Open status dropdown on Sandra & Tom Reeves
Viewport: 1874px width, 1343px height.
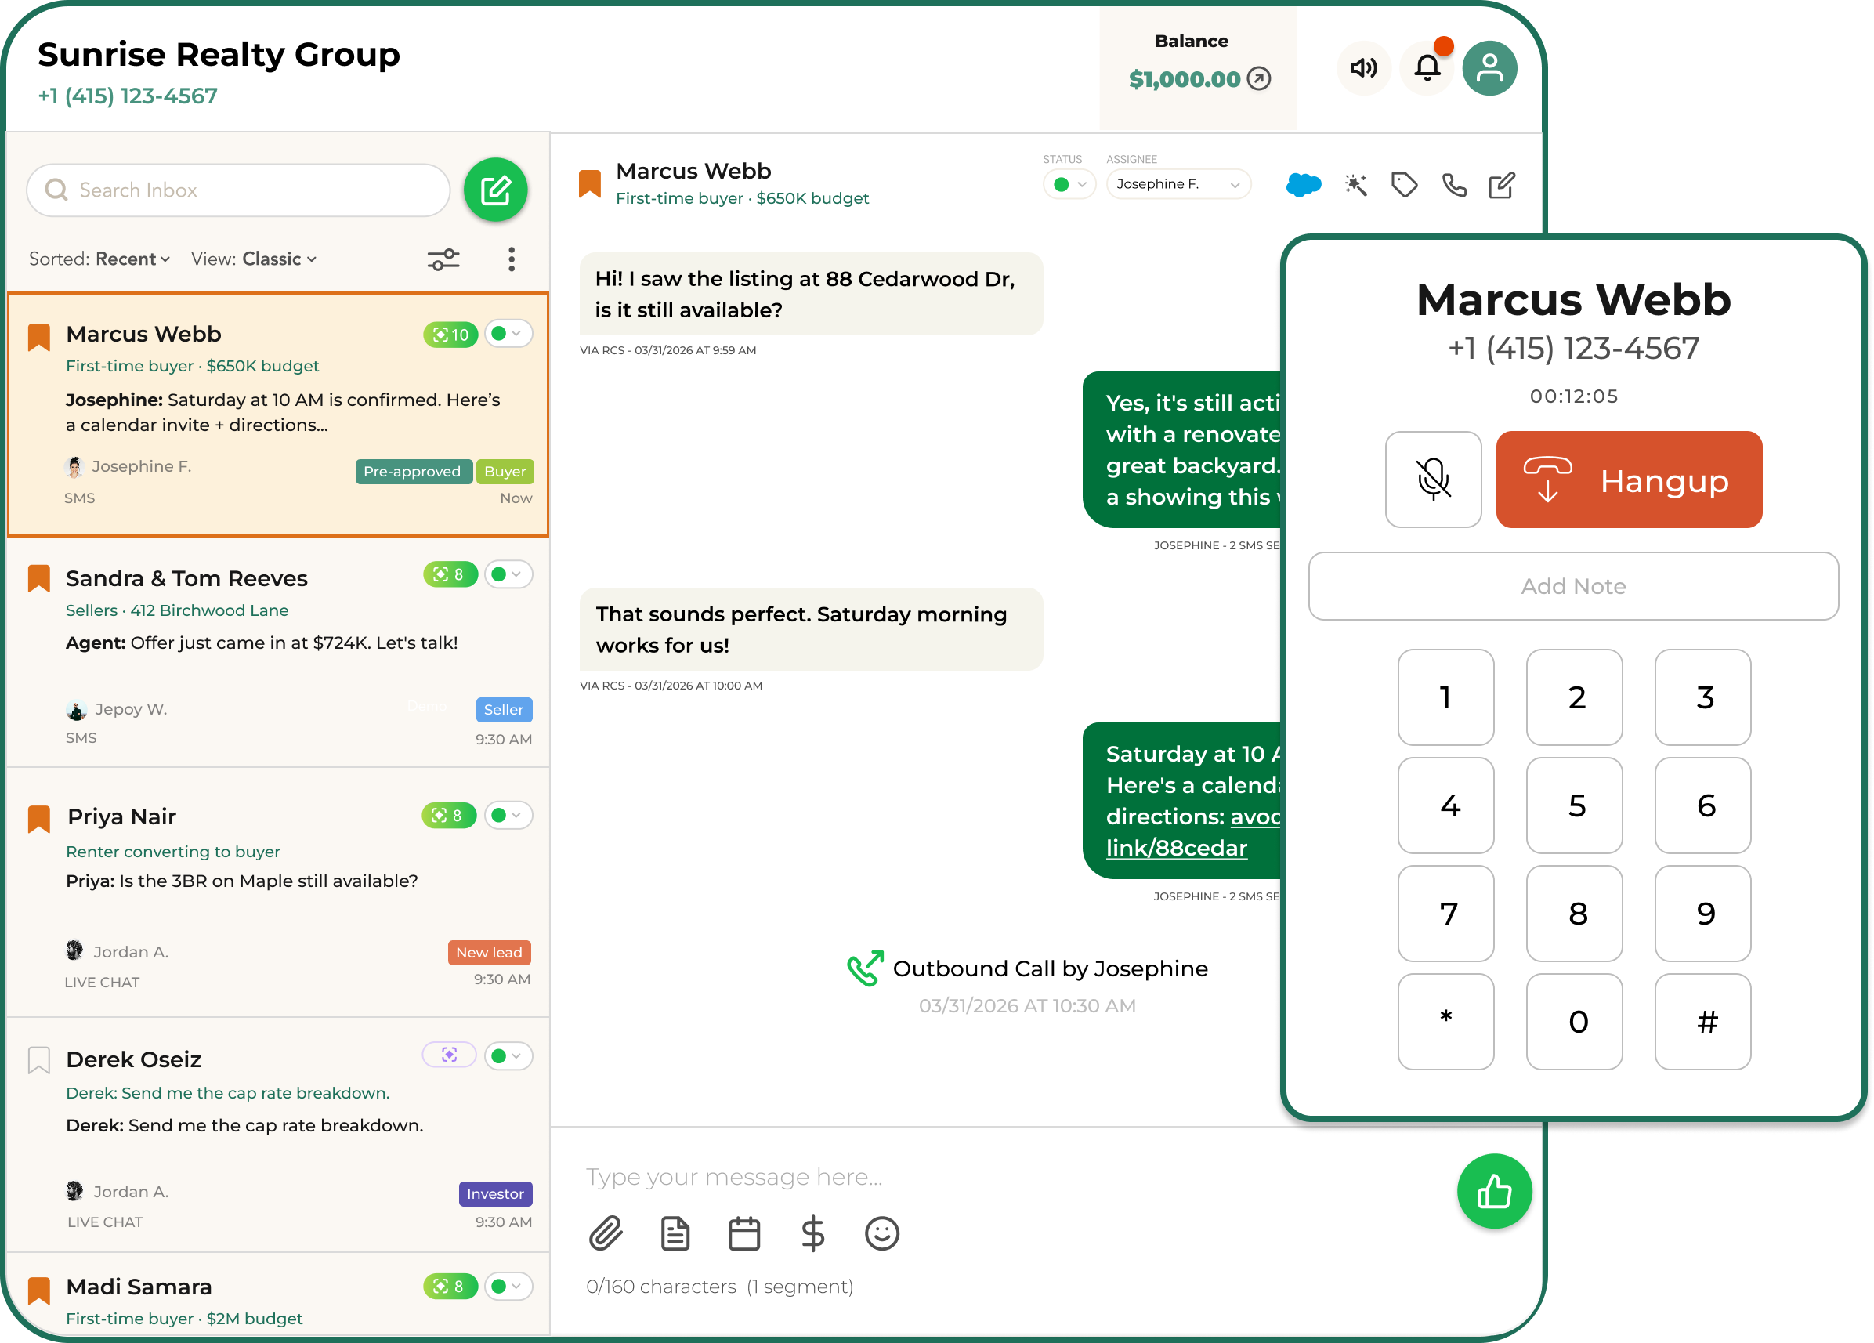(x=508, y=574)
